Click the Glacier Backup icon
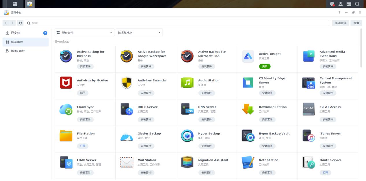This screenshot has height=181, width=366. coord(127,136)
